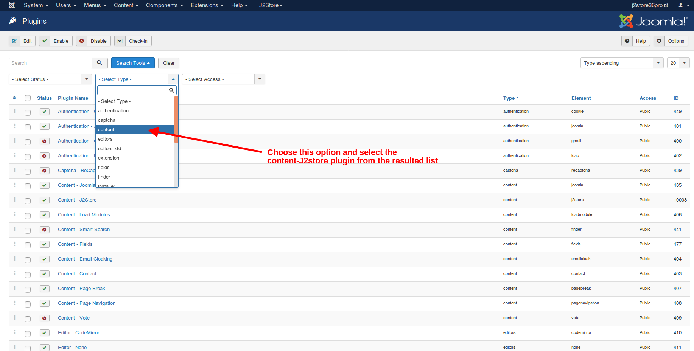Open the Select Access filter dropdown
Viewport: 694px width, 351px height.
pyautogui.click(x=223, y=79)
